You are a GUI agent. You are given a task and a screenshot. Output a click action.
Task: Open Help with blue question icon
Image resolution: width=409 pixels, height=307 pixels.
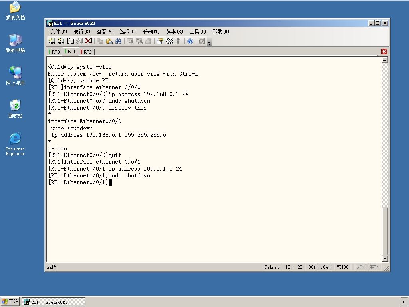point(190,41)
